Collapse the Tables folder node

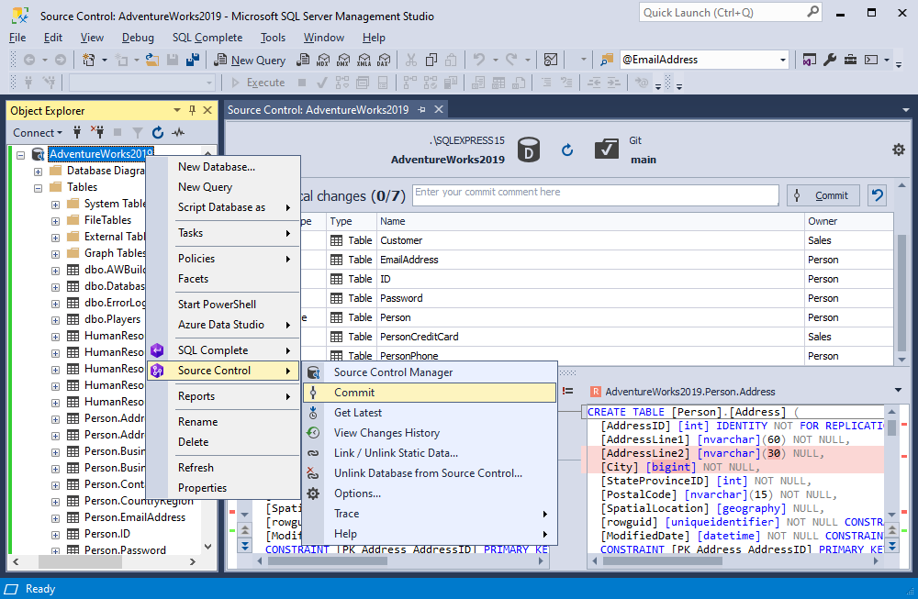point(38,188)
